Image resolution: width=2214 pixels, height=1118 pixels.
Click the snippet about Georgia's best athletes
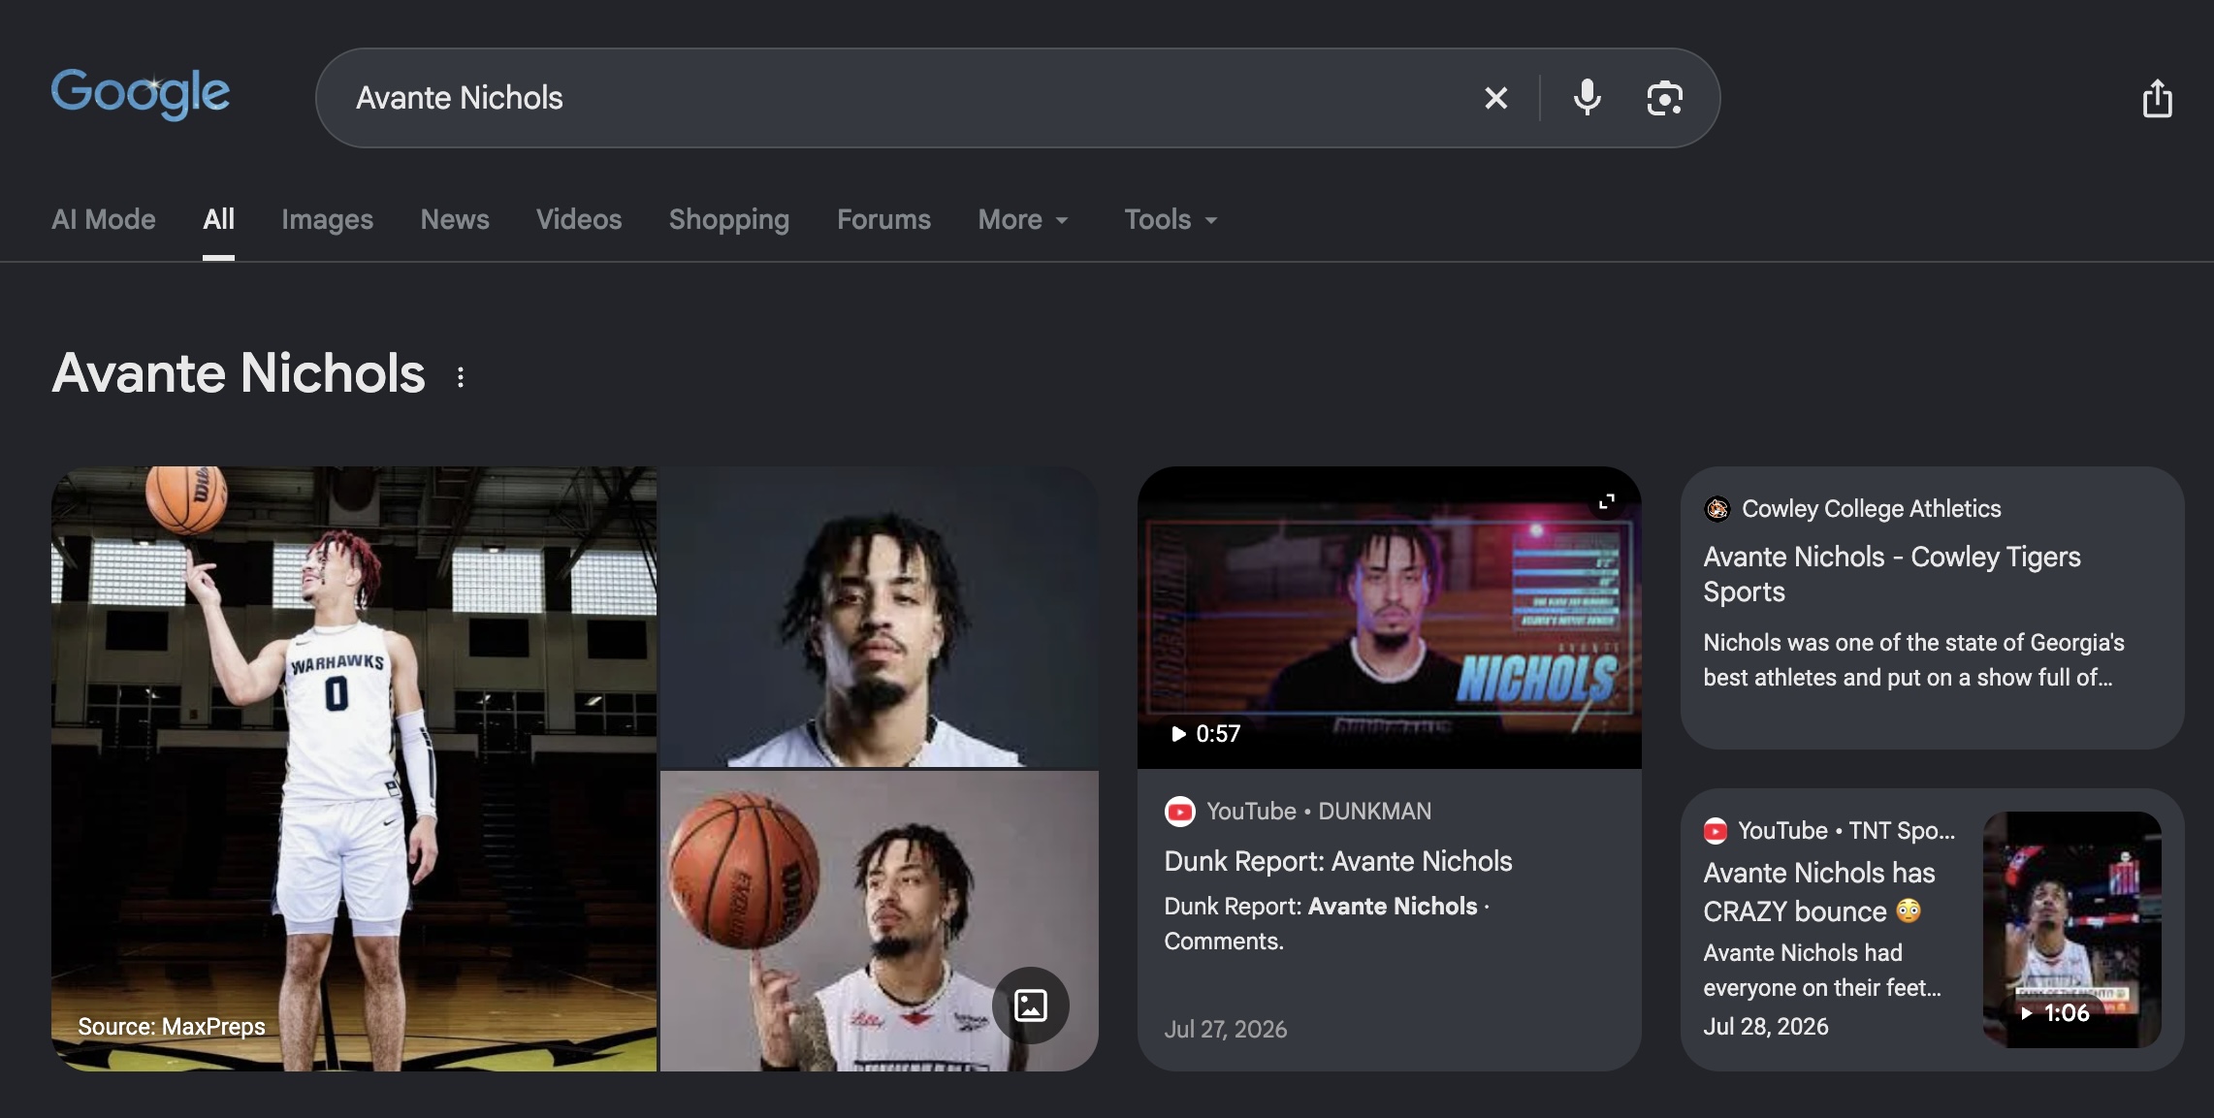[x=1913, y=660]
